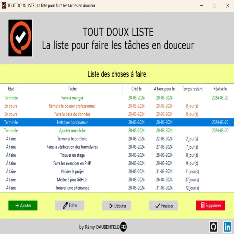Click the Mettre à jour GitHub task row

tap(72, 180)
